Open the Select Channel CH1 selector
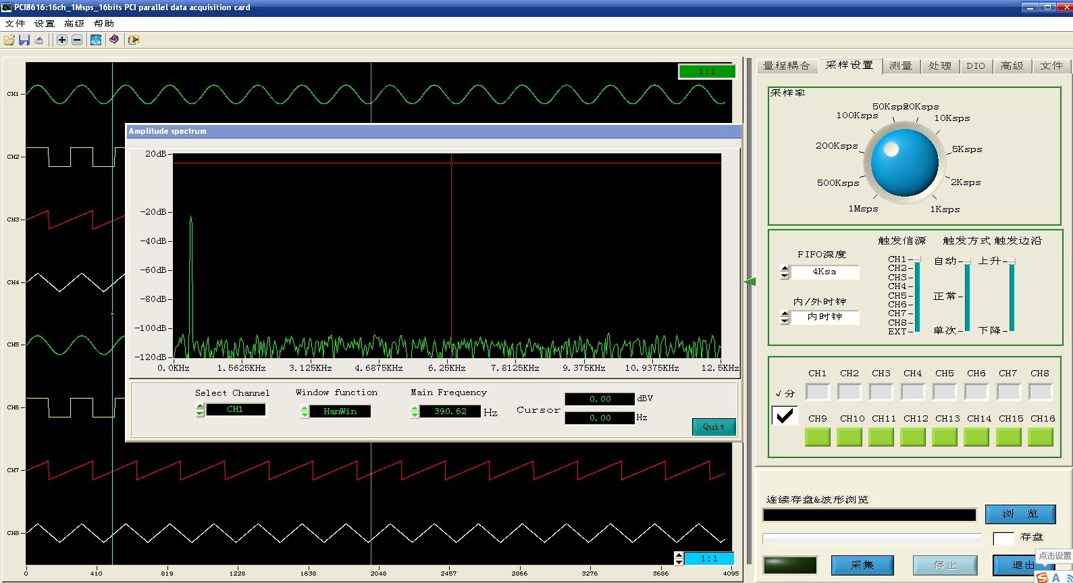 (235, 409)
